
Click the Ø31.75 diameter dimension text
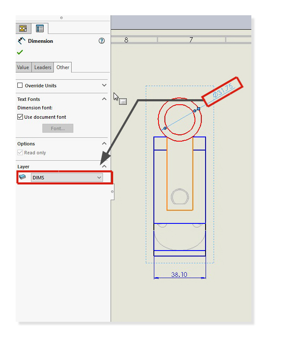click(x=223, y=92)
